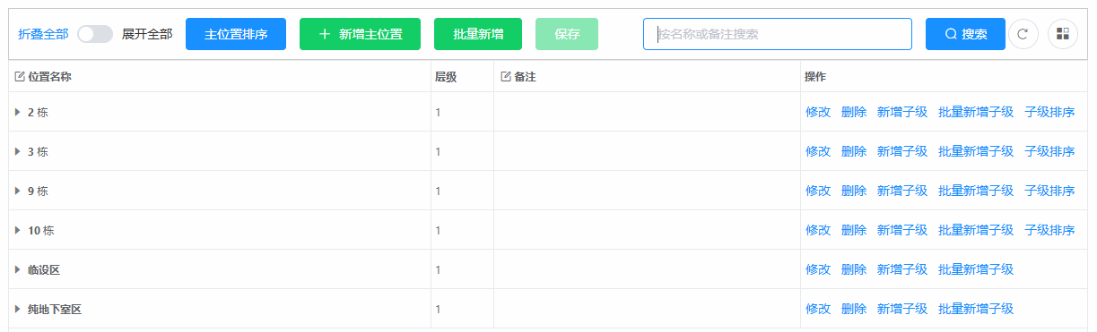Click 批量新增子级 in the 10 栋 row
Viewport: 1097px width, 332px height.
[x=976, y=230]
